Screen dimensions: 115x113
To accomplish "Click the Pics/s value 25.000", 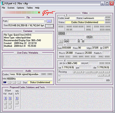I will (70, 53).
